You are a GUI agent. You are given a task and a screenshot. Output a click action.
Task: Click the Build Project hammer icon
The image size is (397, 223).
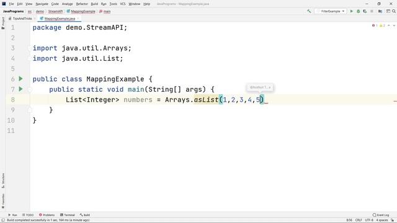[x=309, y=11]
